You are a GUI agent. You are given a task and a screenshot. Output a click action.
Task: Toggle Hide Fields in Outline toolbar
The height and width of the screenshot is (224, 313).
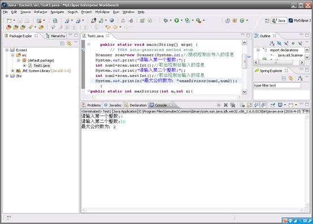point(279,44)
